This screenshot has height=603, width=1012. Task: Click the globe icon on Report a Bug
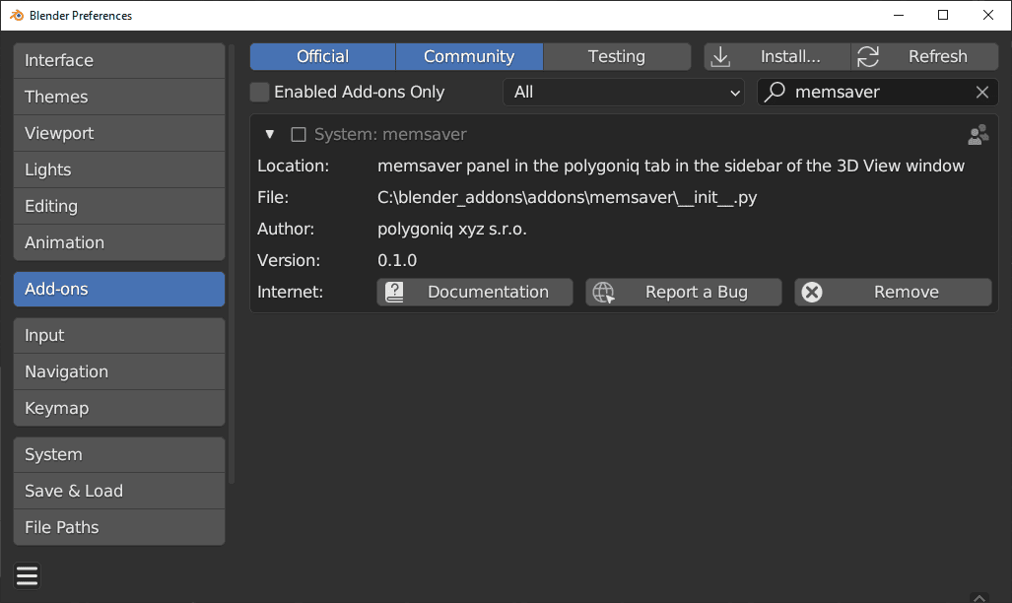(603, 292)
